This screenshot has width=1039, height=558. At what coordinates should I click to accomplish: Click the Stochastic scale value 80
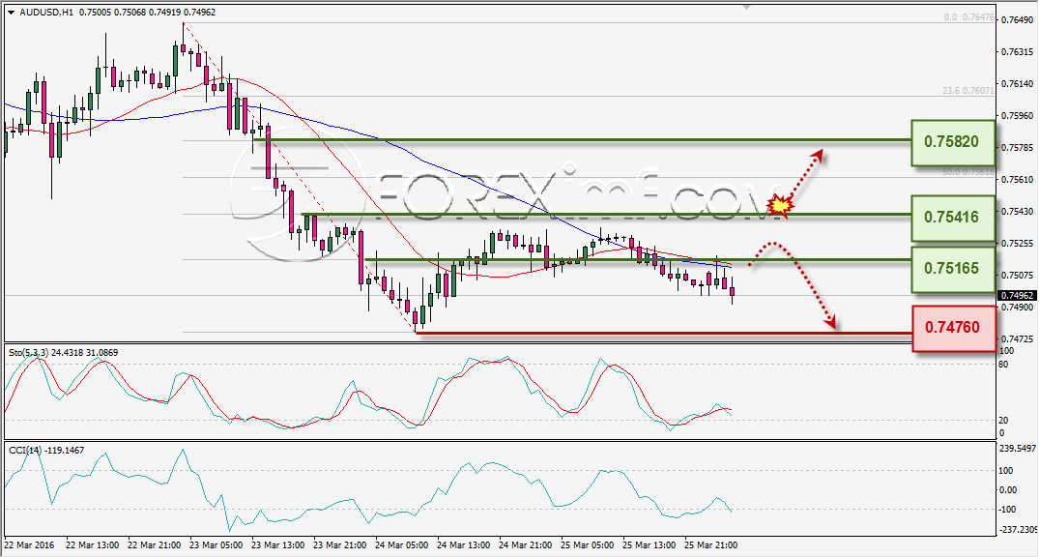1003,365
